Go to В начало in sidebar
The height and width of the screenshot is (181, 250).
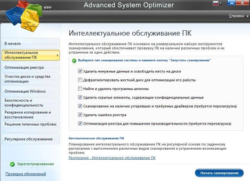click(x=31, y=43)
